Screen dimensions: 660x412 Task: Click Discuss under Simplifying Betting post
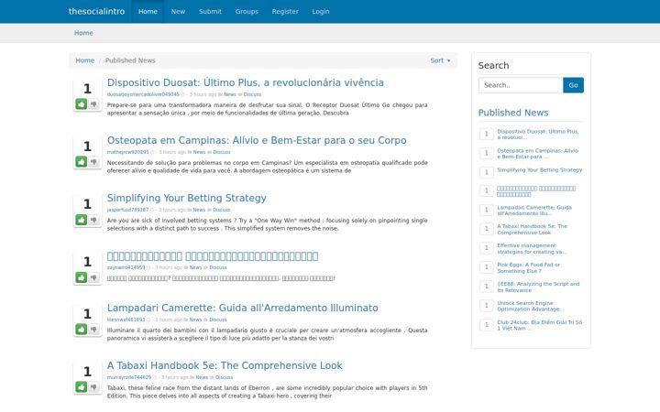pos(222,210)
